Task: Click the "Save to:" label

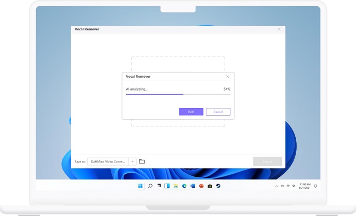Action: (x=80, y=161)
